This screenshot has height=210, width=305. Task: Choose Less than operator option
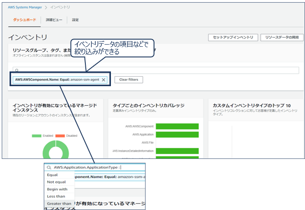coord(59,197)
